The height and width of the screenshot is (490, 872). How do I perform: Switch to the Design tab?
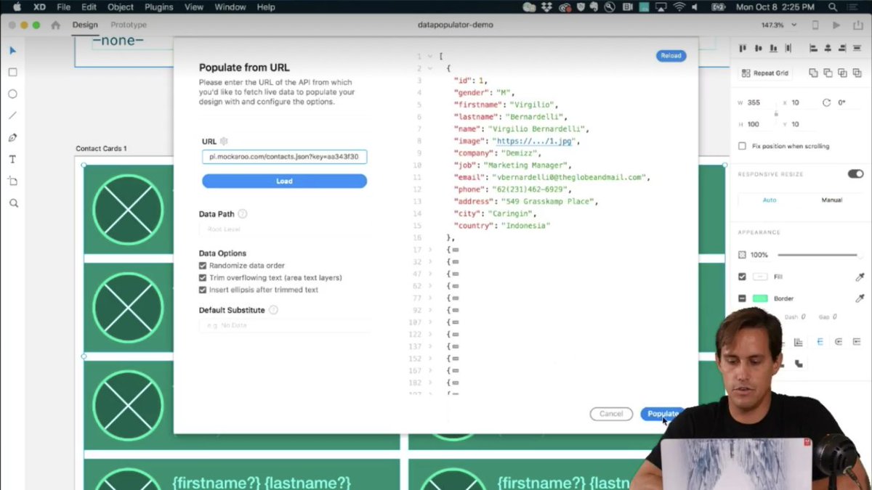coord(85,25)
